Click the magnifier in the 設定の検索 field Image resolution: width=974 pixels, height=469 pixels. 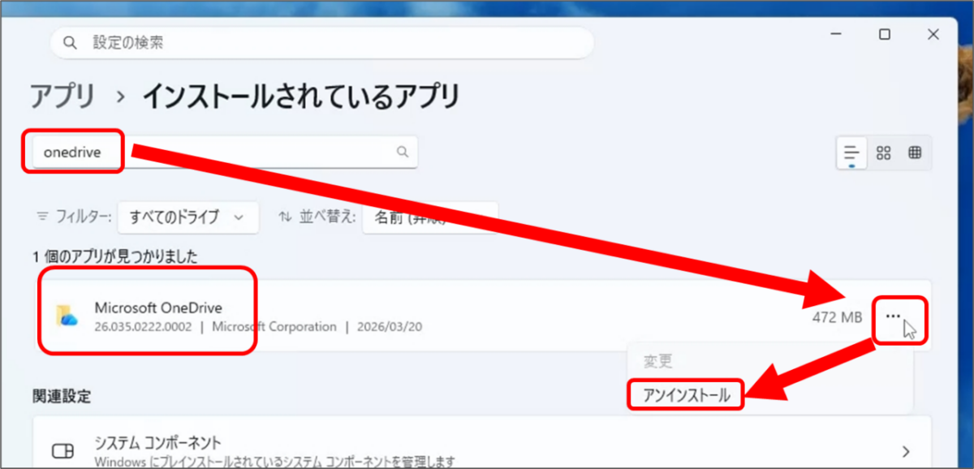[69, 42]
